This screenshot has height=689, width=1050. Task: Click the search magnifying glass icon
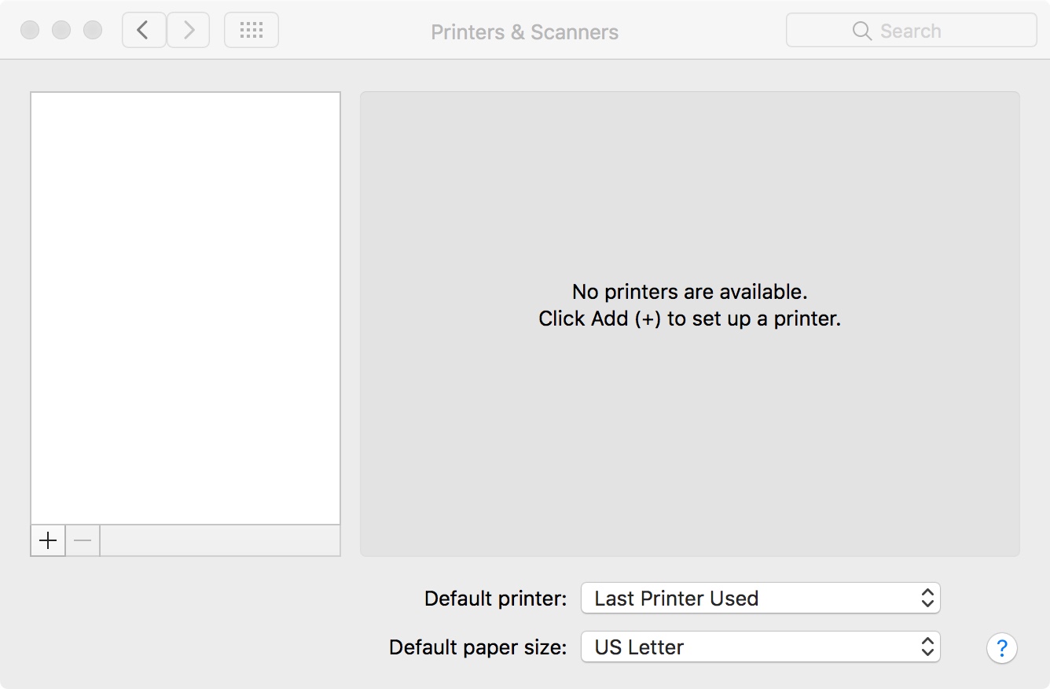pos(861,31)
